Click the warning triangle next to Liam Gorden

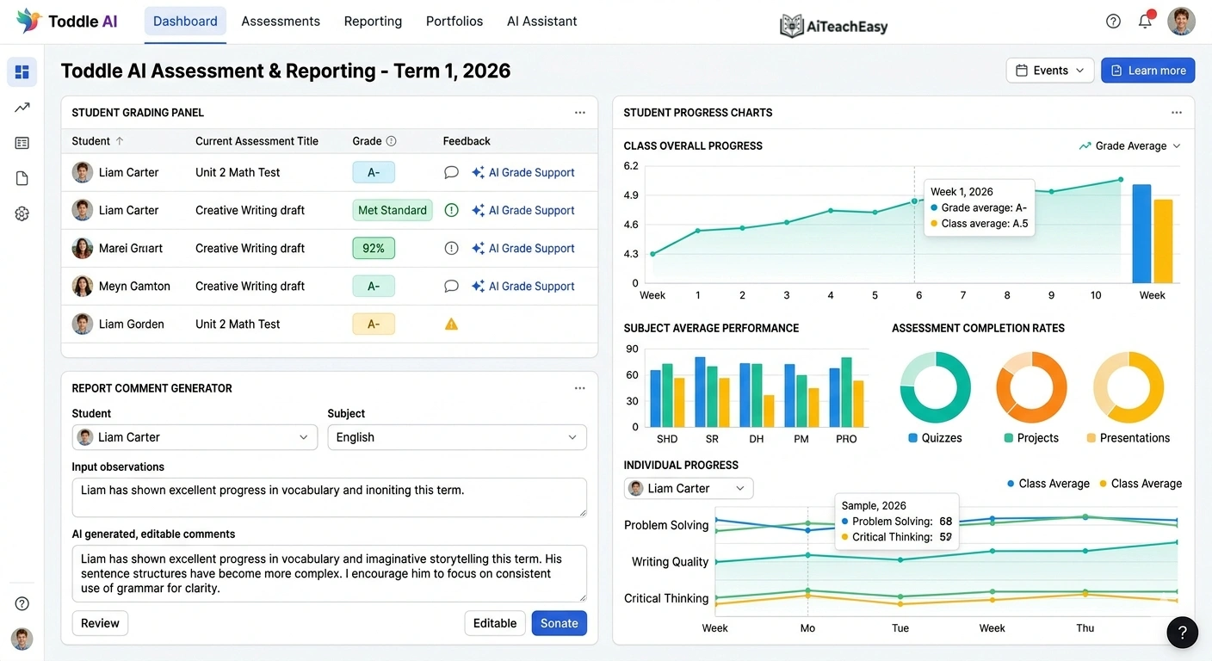tap(451, 324)
